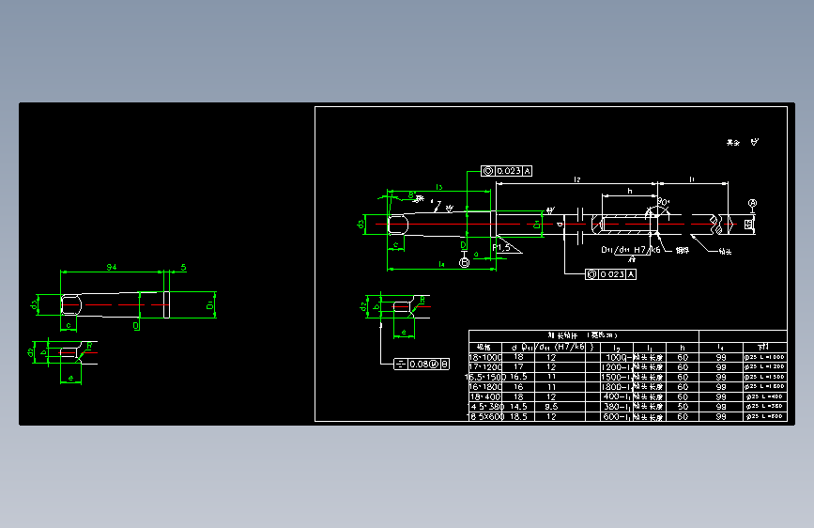Click table cell 16·1800

pyautogui.click(x=485, y=387)
